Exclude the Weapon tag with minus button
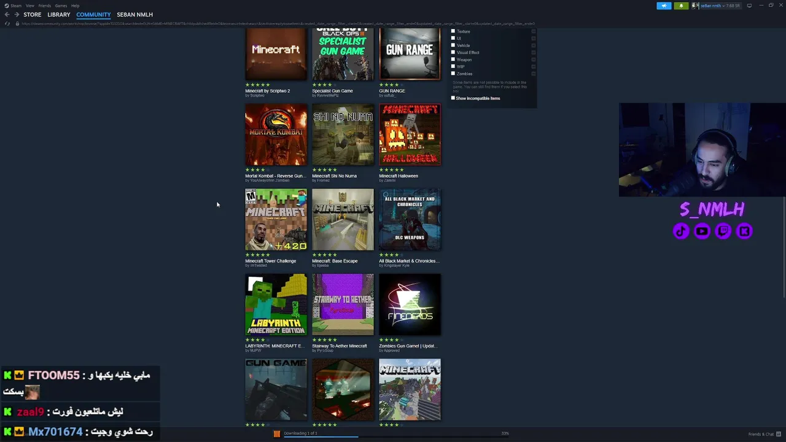The width and height of the screenshot is (786, 442). coord(533,60)
